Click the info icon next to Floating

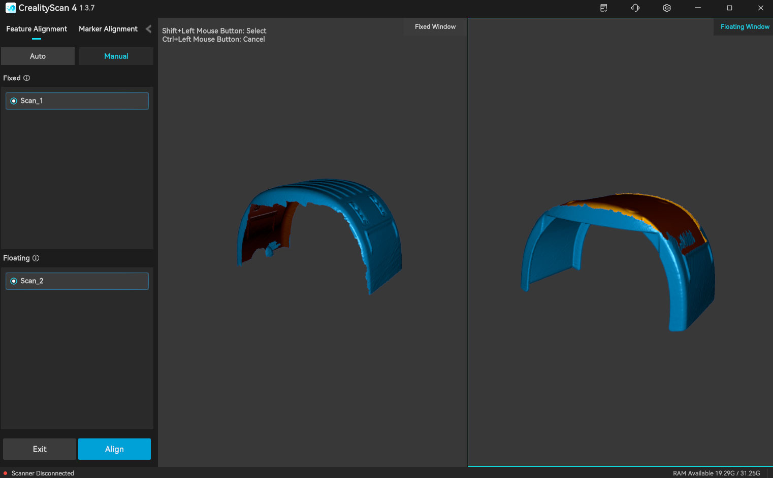click(x=36, y=258)
